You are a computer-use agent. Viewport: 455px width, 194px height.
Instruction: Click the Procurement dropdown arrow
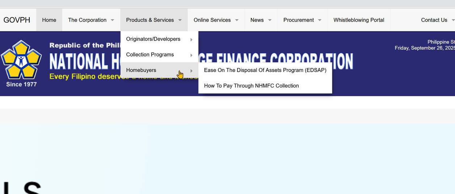(320, 20)
